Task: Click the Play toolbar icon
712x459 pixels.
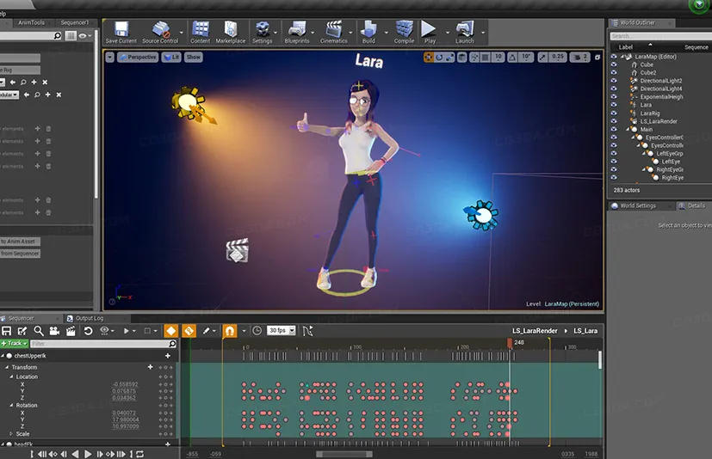Action: (429, 32)
